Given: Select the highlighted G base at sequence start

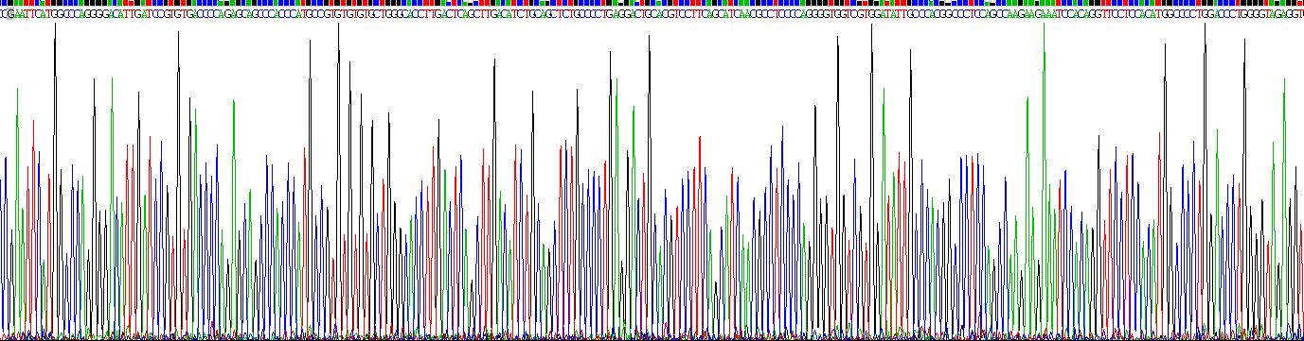Looking at the screenshot, I should pos(10,14).
